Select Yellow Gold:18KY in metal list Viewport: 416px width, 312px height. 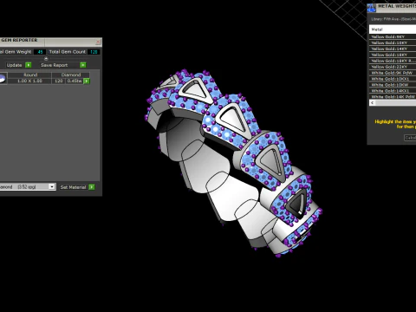pos(393,55)
